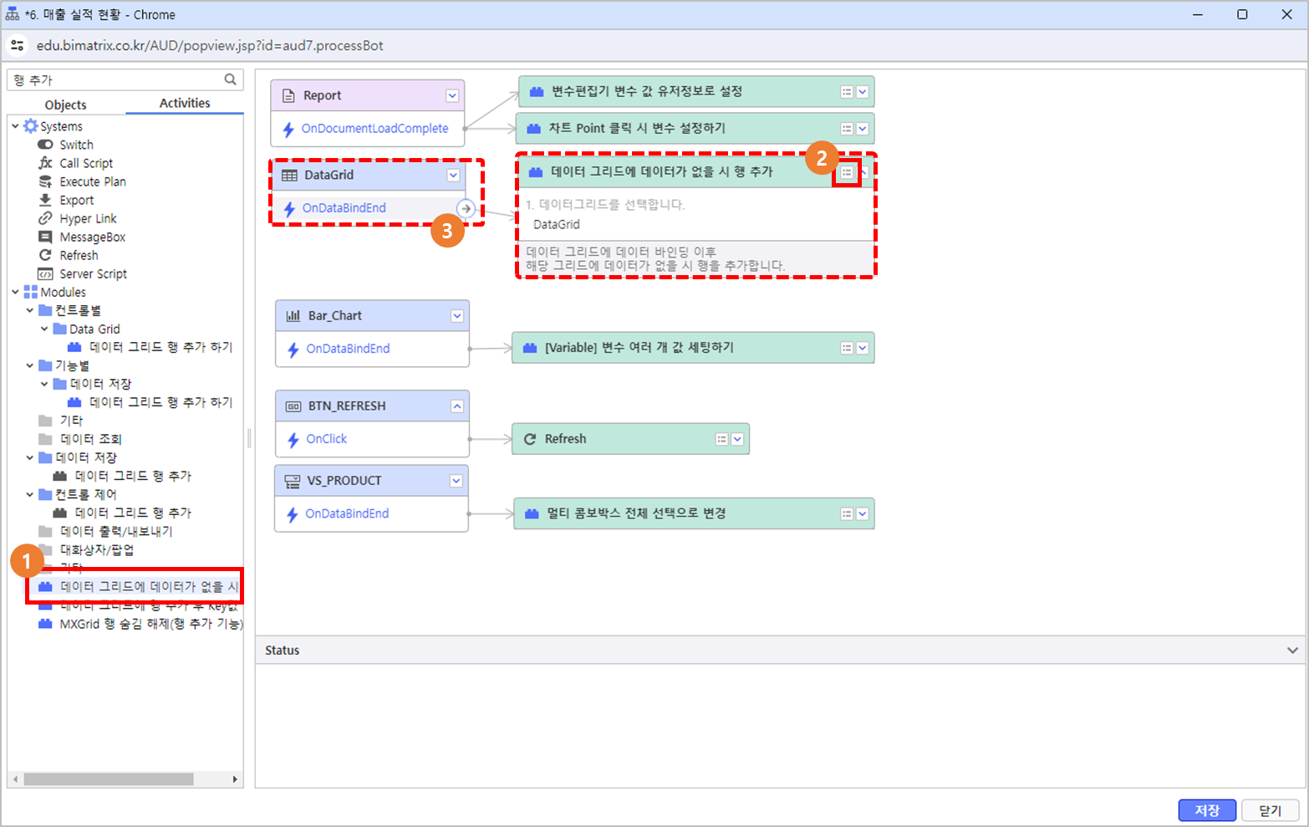Click the browser address bar URL
The width and height of the screenshot is (1309, 827).
[x=210, y=45]
